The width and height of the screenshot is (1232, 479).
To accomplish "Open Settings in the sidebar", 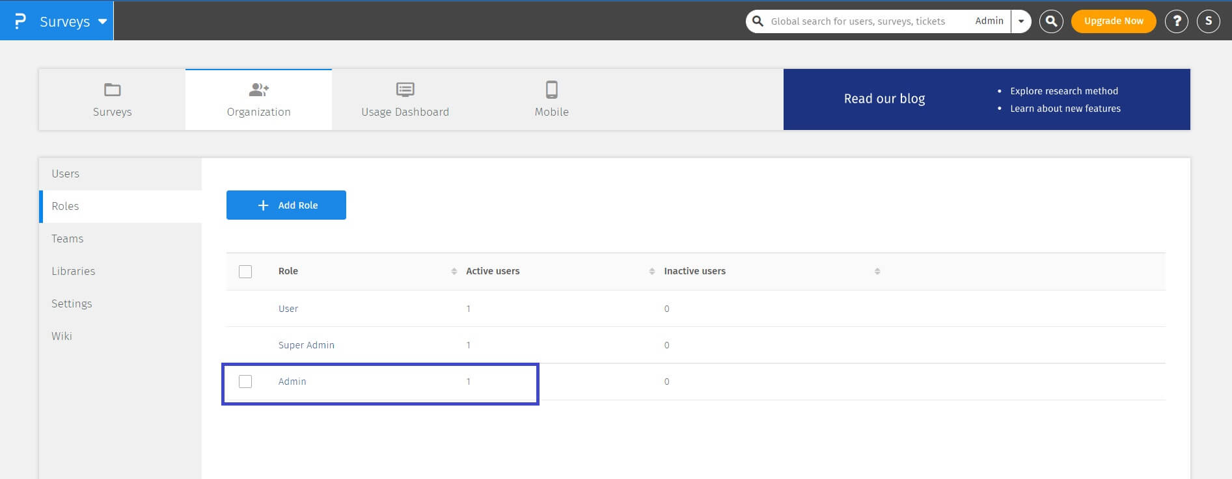I will pyautogui.click(x=120, y=304).
